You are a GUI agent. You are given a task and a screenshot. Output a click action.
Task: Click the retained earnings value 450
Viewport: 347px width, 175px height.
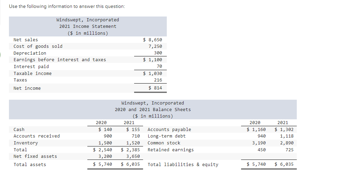coord(262,150)
